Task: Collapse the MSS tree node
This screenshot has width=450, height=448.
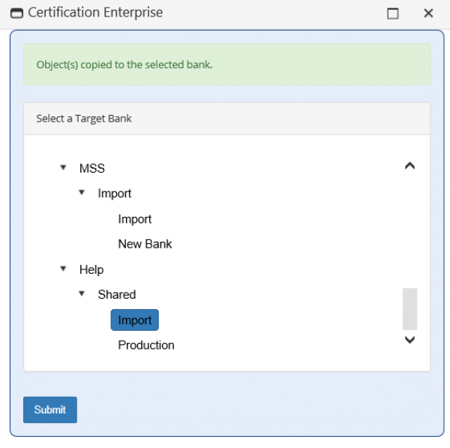Action: (x=63, y=167)
